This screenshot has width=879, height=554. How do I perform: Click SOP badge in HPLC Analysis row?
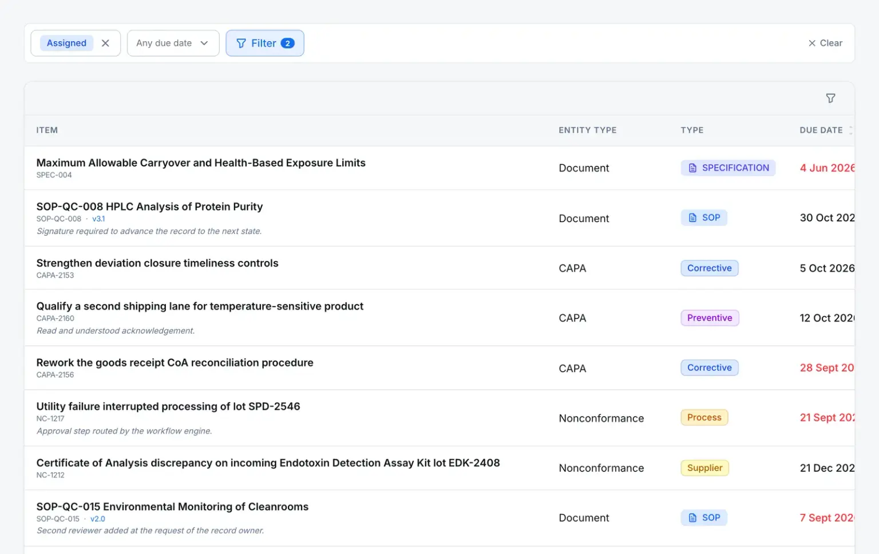point(704,217)
